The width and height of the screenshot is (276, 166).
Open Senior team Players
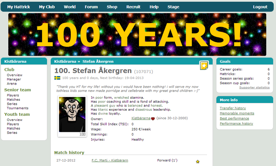[x=13, y=95]
